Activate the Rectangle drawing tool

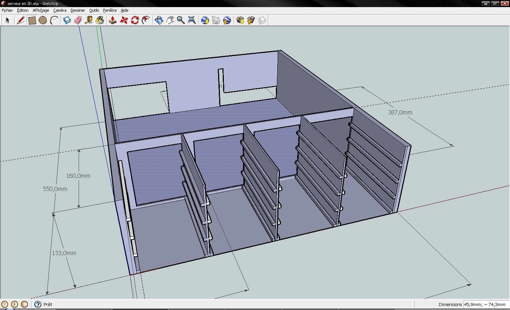(32, 20)
